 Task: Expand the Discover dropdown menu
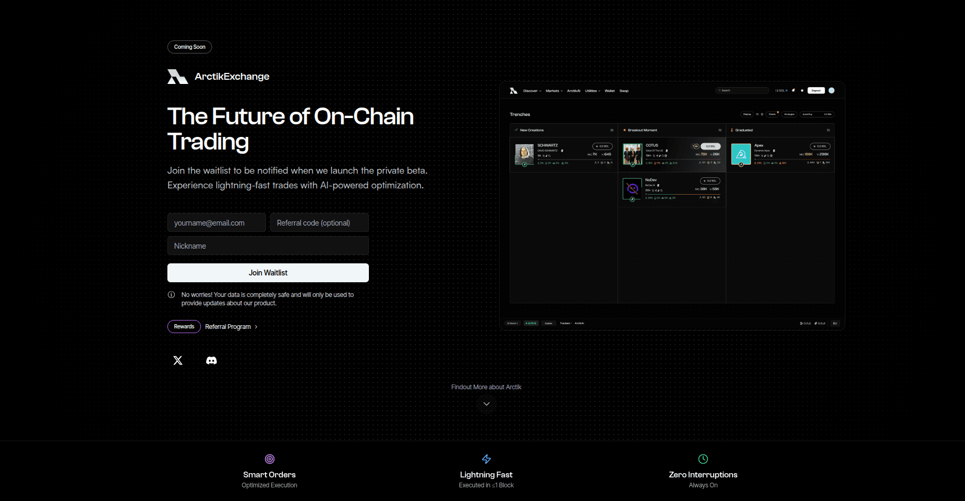[532, 91]
